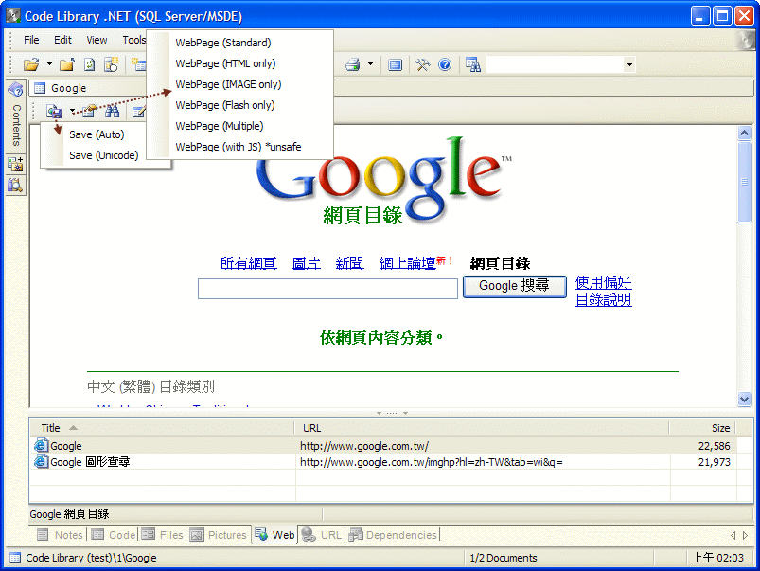
Task: Open the Tools menu
Action: point(133,40)
